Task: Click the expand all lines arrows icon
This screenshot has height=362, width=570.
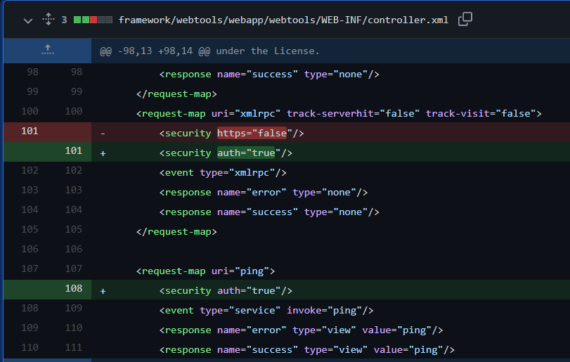Action: [48, 20]
